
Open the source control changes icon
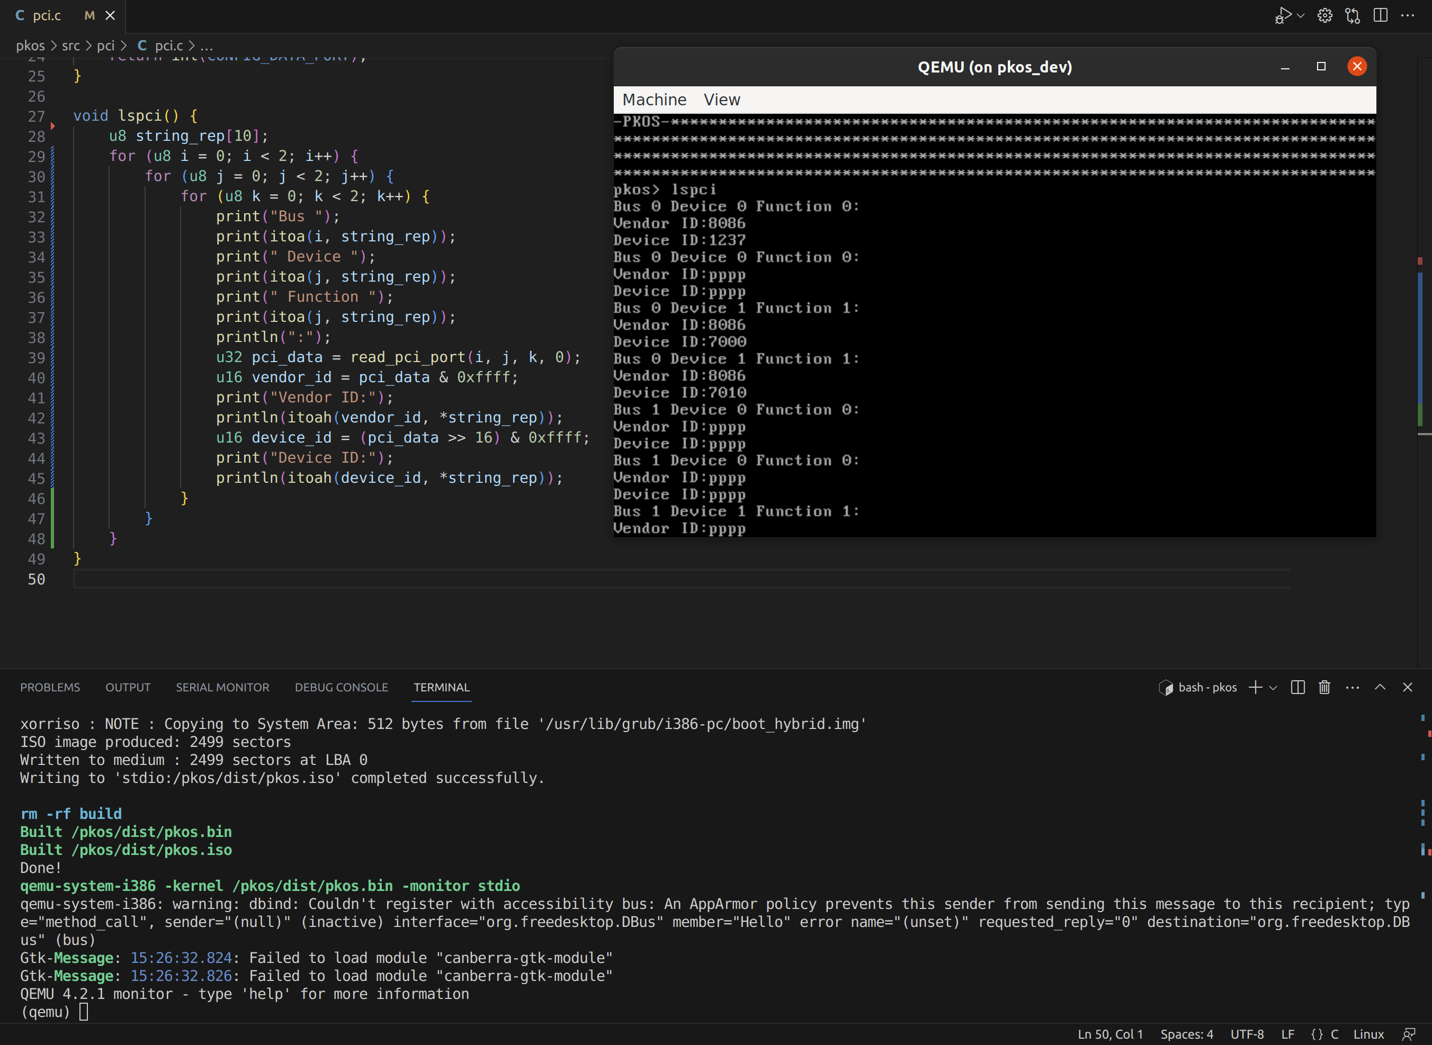pyautogui.click(x=1352, y=15)
